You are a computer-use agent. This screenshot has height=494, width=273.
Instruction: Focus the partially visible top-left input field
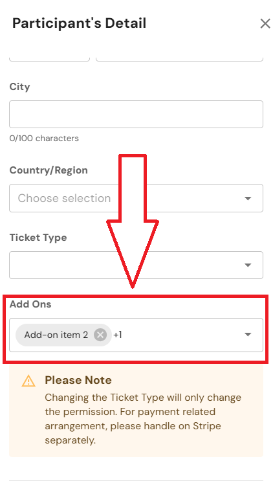[49, 58]
